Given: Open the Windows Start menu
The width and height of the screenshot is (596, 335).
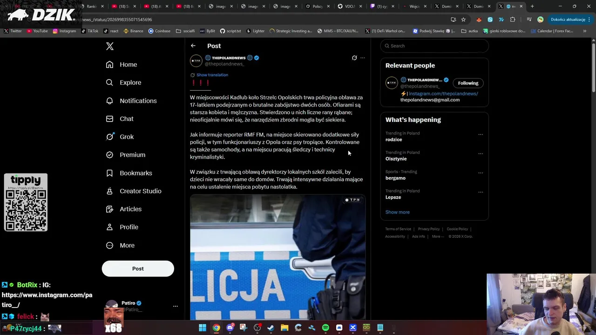Looking at the screenshot, I should [x=203, y=328].
